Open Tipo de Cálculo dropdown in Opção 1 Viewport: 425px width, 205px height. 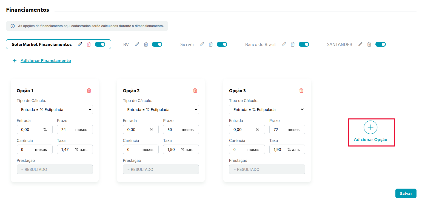tap(55, 110)
